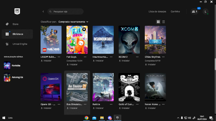This screenshot has height=121, width=216.
Task: Expand the Comprado recentemente sort dropdown
Action: coord(73,22)
